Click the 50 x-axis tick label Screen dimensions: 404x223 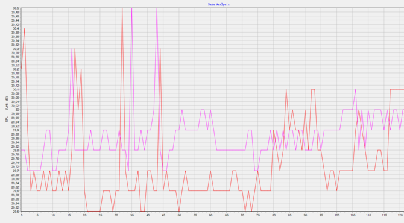179,215
